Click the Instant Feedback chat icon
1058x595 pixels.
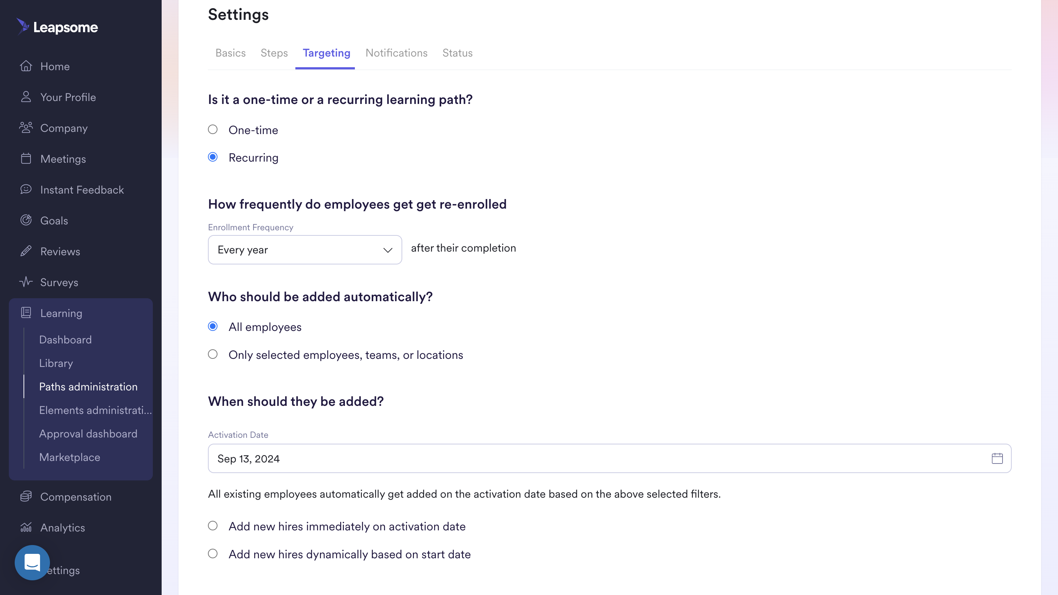[26, 189]
